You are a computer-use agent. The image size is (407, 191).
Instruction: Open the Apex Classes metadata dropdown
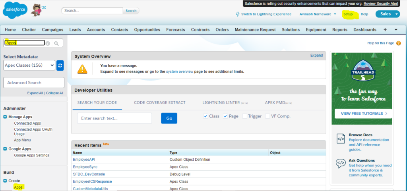point(29,65)
